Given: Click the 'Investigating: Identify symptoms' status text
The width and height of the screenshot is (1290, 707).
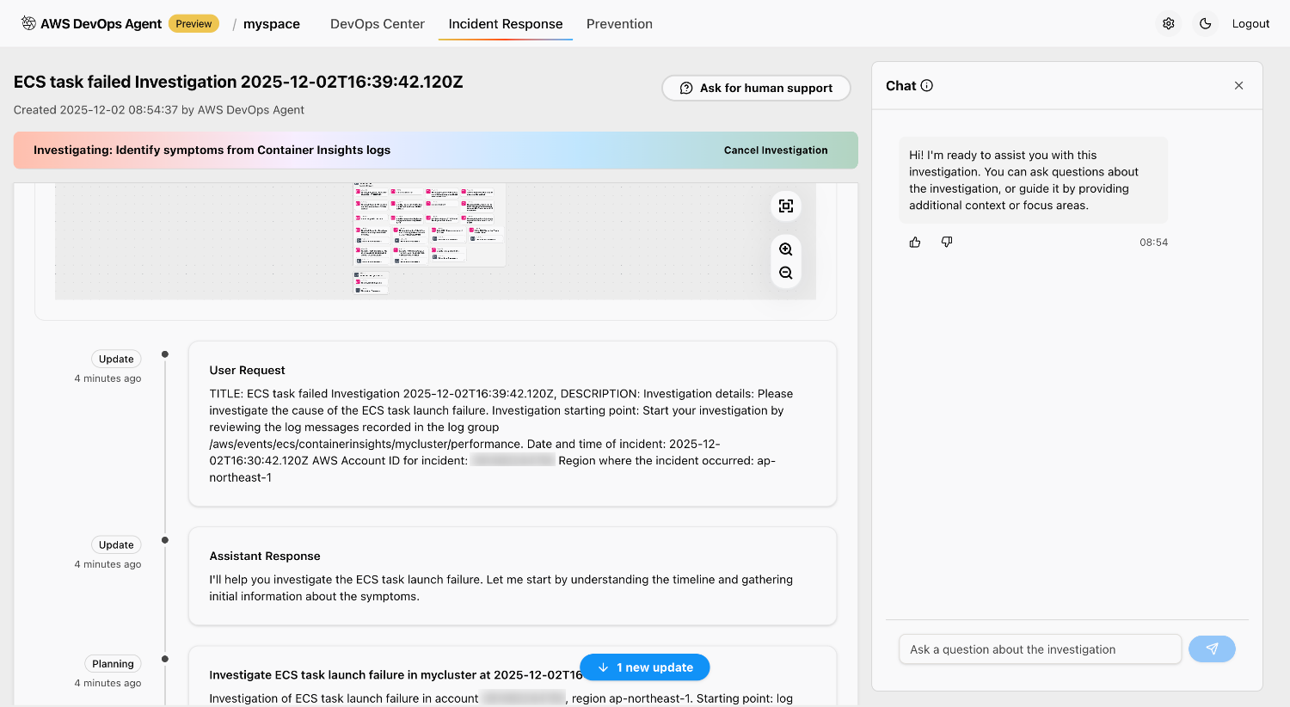Looking at the screenshot, I should point(212,151).
